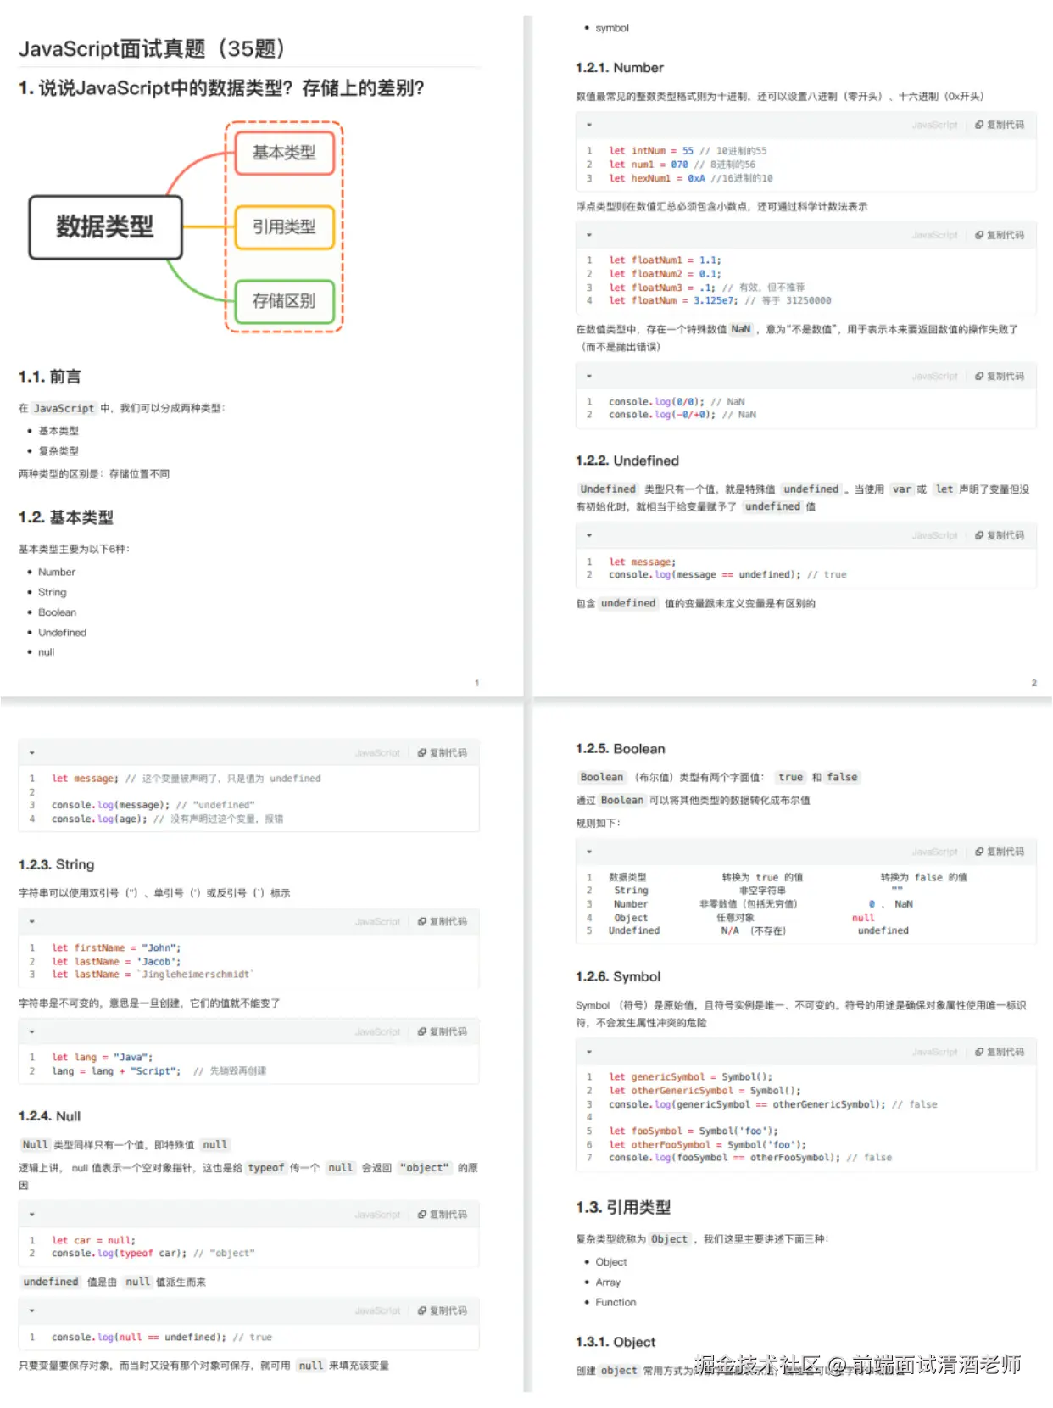Collapse the message == undefined code block arrow
1053x1408 pixels.
589,535
